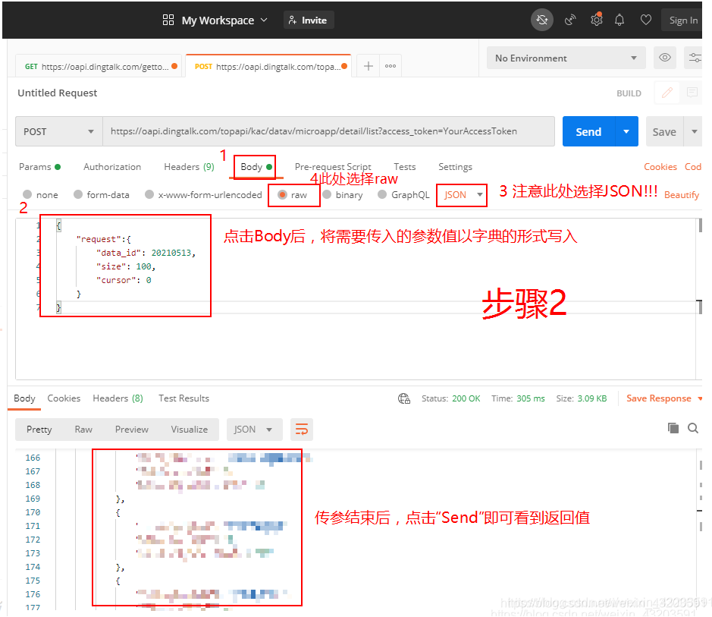Select the none body type radio
Screen dimensions: 712x617
[x=27, y=194]
